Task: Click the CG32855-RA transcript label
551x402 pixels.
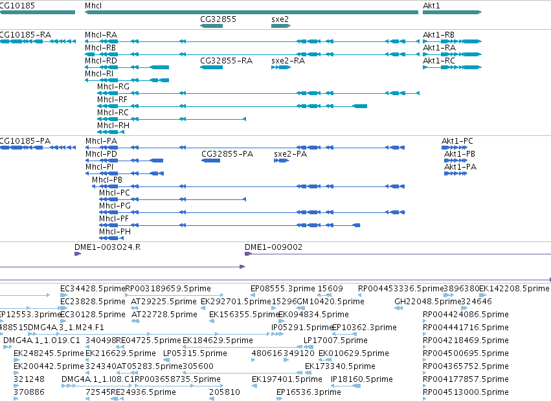Action: pos(227,61)
